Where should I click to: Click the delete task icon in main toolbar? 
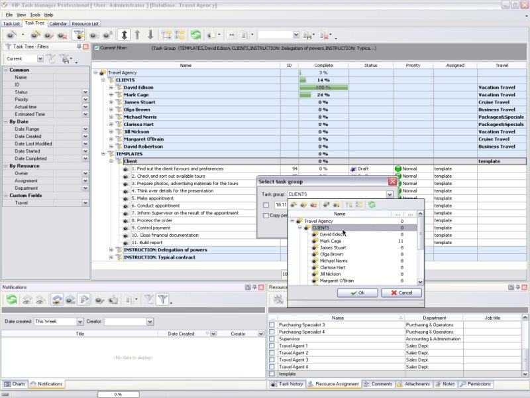click(62, 35)
